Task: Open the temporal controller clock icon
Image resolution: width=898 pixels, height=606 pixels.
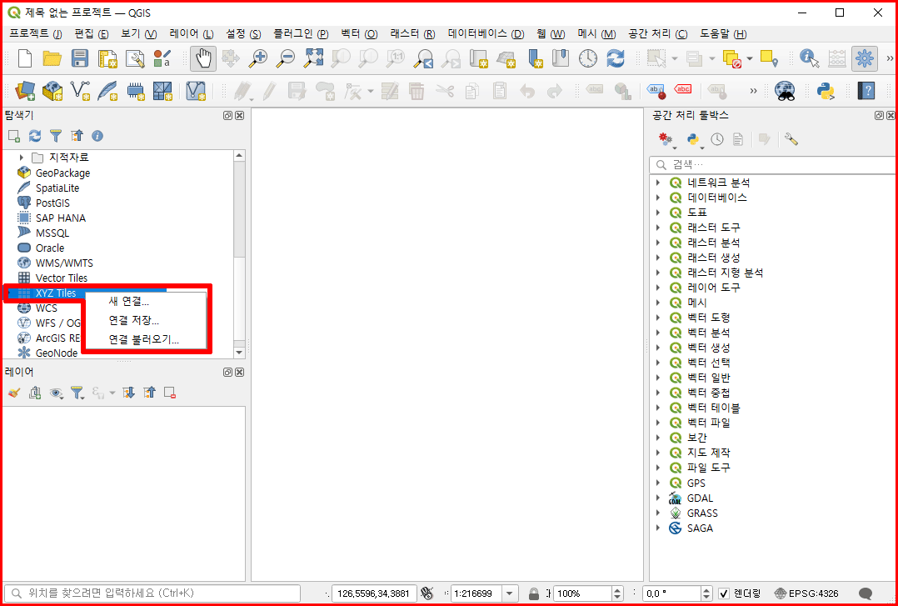Action: click(x=588, y=58)
